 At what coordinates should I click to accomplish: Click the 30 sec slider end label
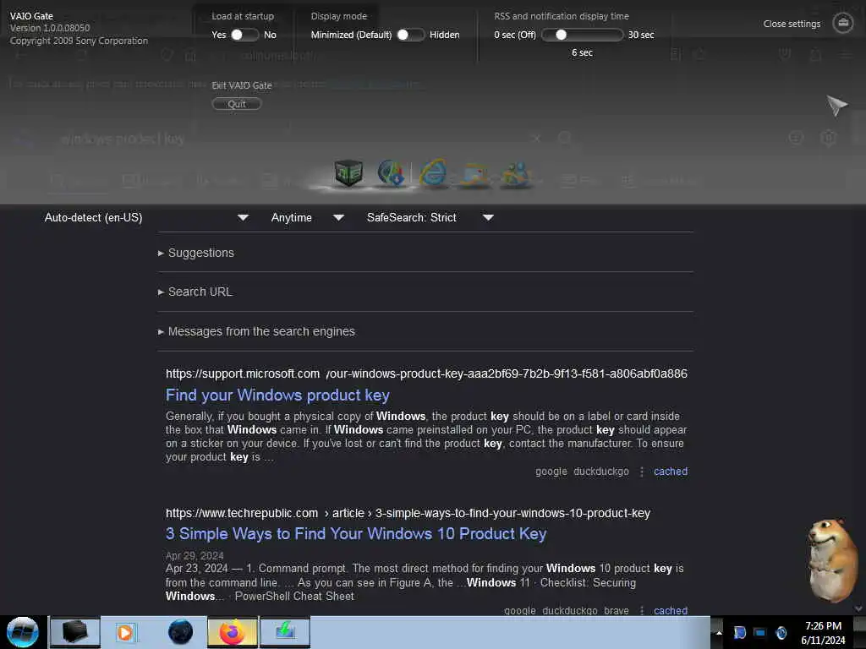pyautogui.click(x=641, y=35)
